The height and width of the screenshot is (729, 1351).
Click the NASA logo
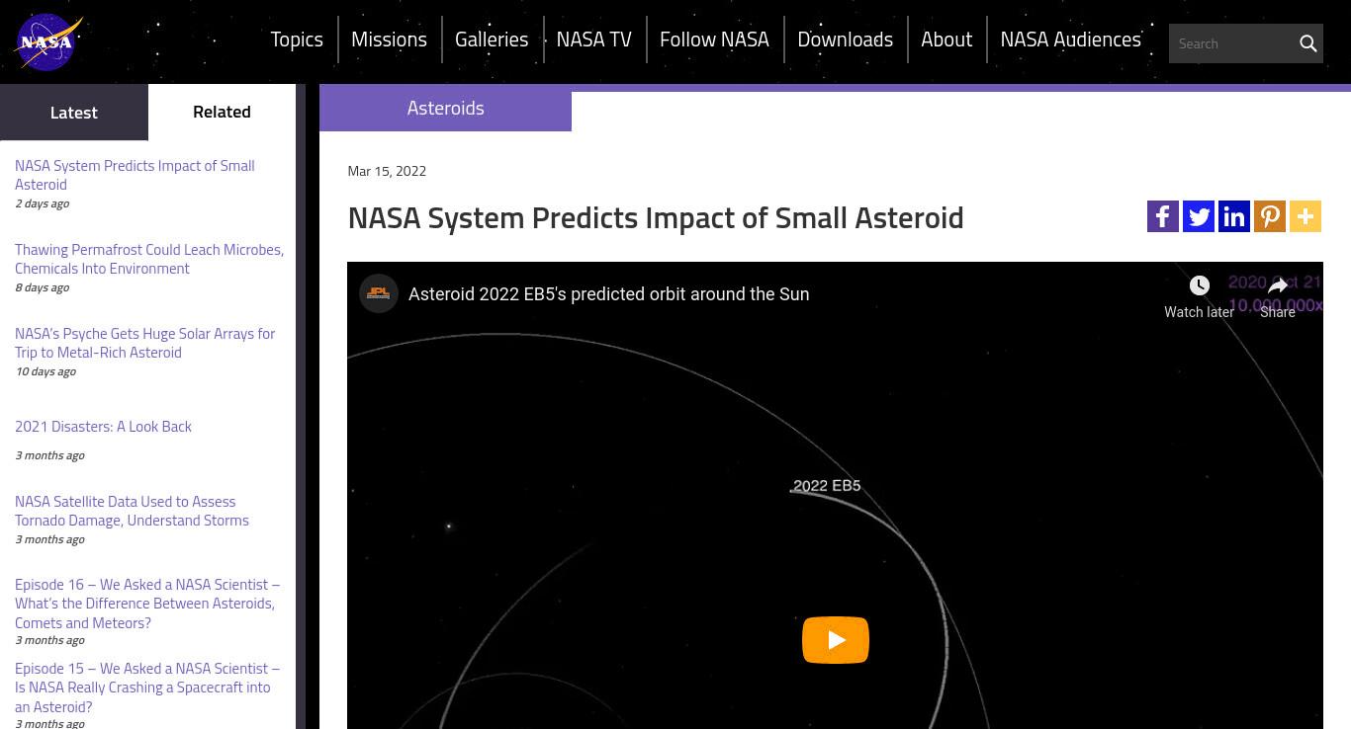click(47, 41)
